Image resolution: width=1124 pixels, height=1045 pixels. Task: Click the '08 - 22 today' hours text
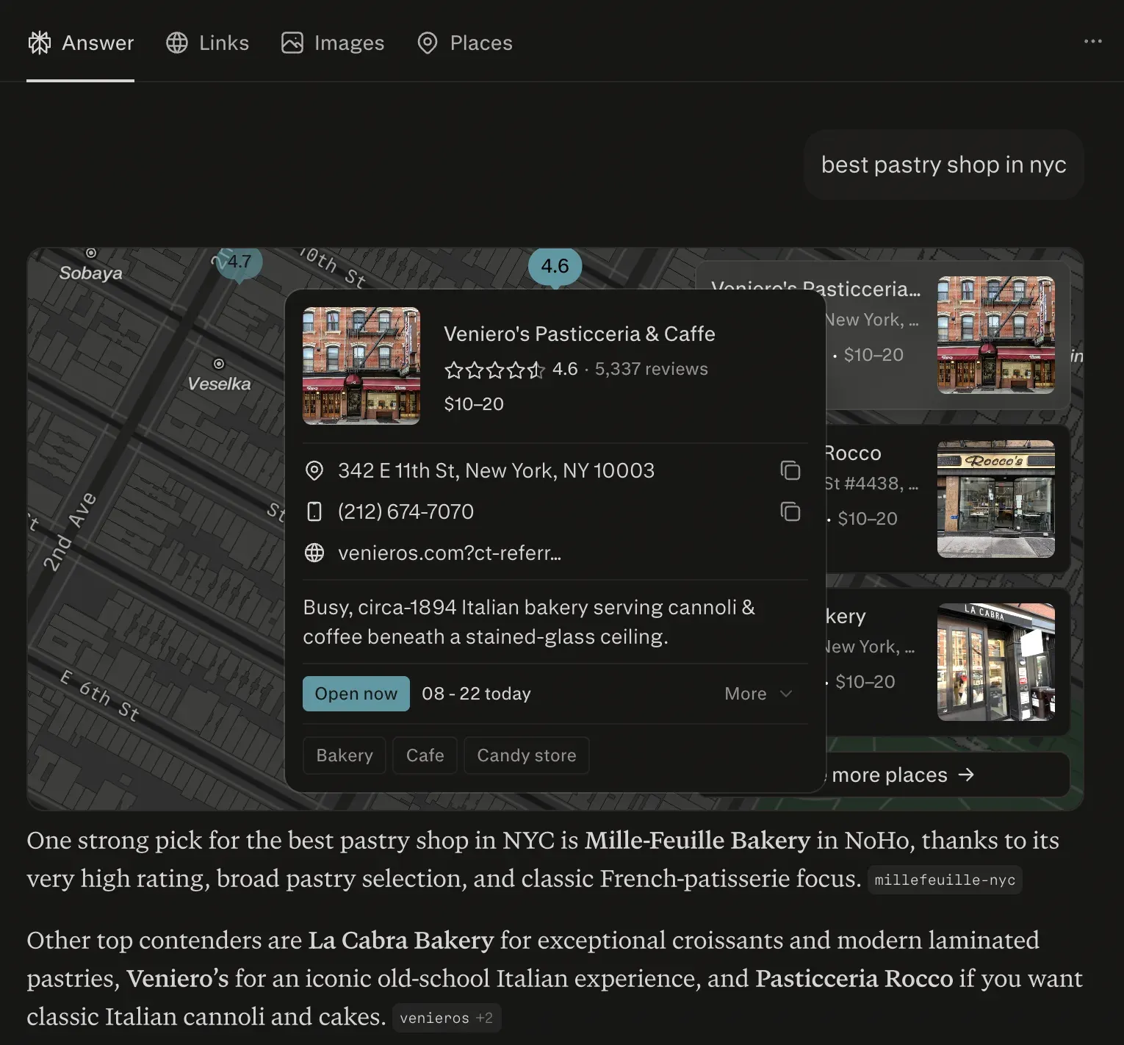(x=476, y=694)
